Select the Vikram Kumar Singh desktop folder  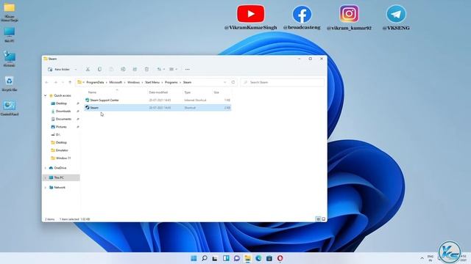[x=10, y=12]
